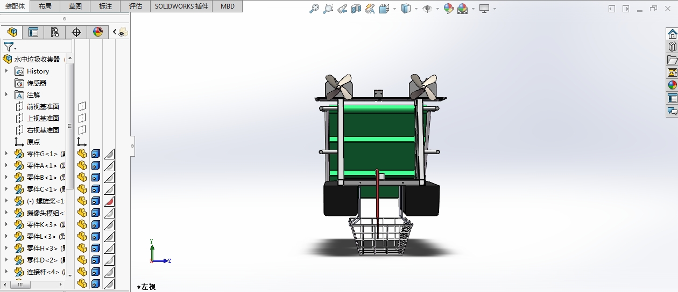Screen dimensions: 678x292
Task: Open the 草图 tab
Action: click(75, 6)
